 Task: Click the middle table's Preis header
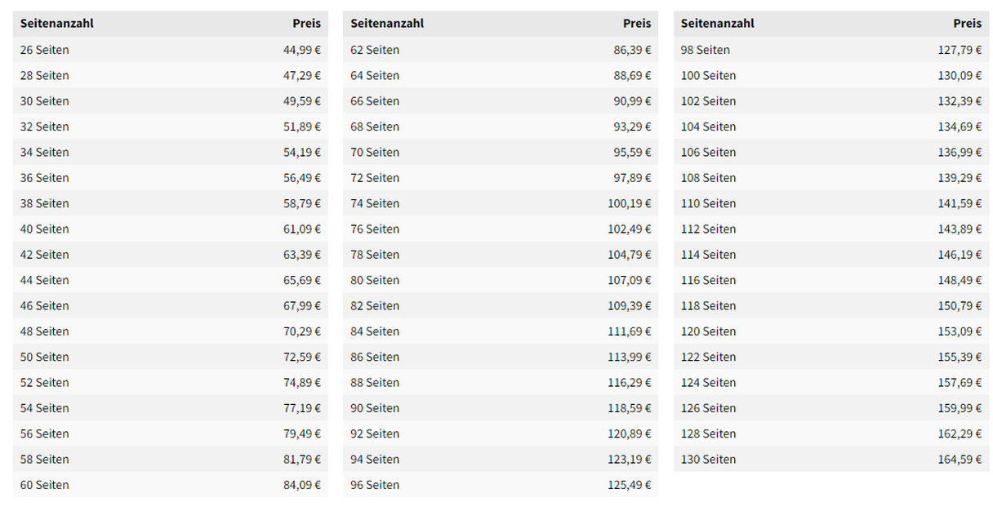tap(637, 24)
